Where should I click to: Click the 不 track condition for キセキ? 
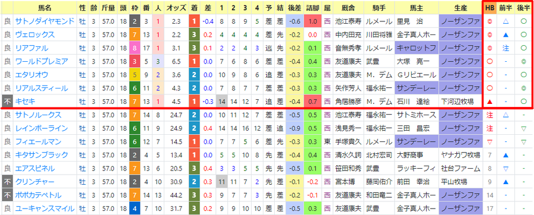(7, 102)
